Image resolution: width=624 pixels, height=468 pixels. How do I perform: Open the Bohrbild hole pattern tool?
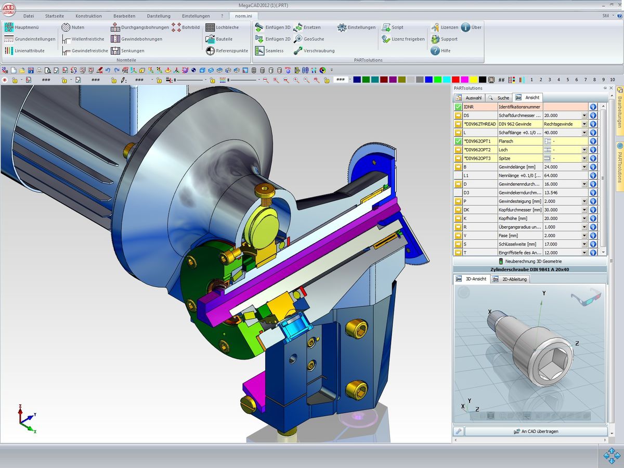pos(186,28)
